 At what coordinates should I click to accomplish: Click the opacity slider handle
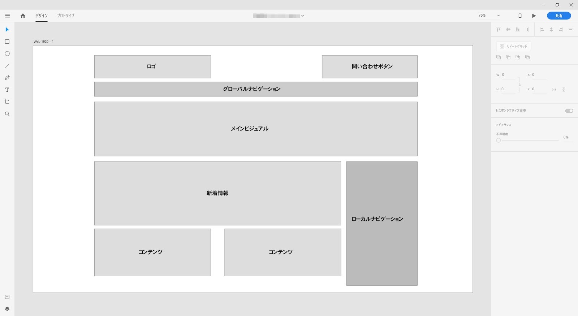point(499,140)
